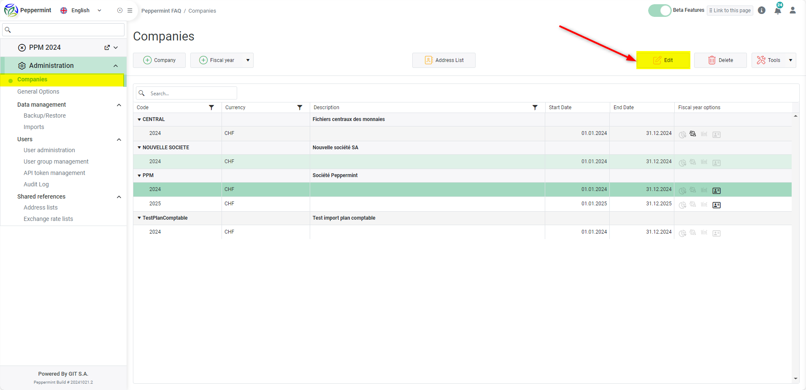Focus the sidebar search field

click(x=63, y=30)
